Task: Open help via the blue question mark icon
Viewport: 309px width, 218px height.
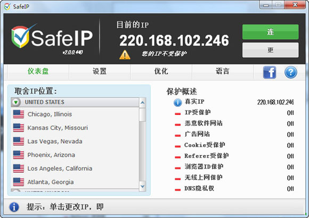Action: click(x=291, y=72)
